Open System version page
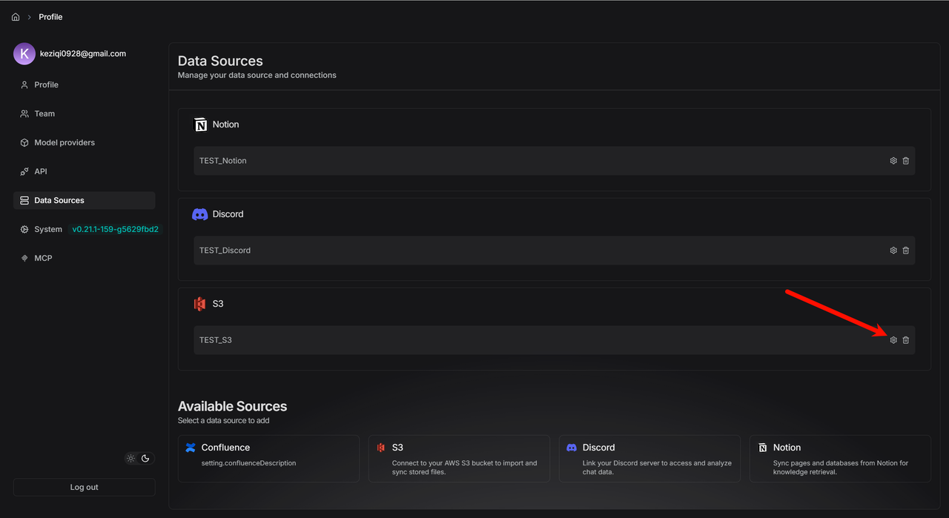 click(48, 230)
